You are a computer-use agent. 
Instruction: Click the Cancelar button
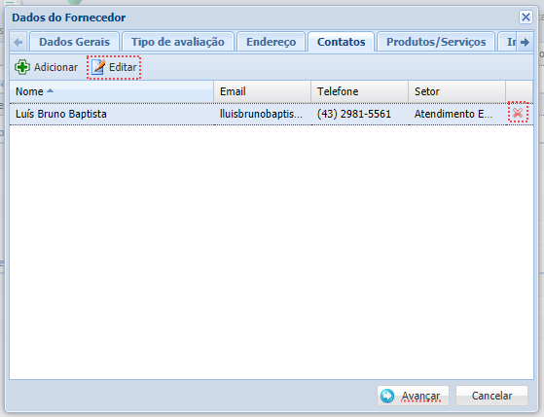coord(491,396)
